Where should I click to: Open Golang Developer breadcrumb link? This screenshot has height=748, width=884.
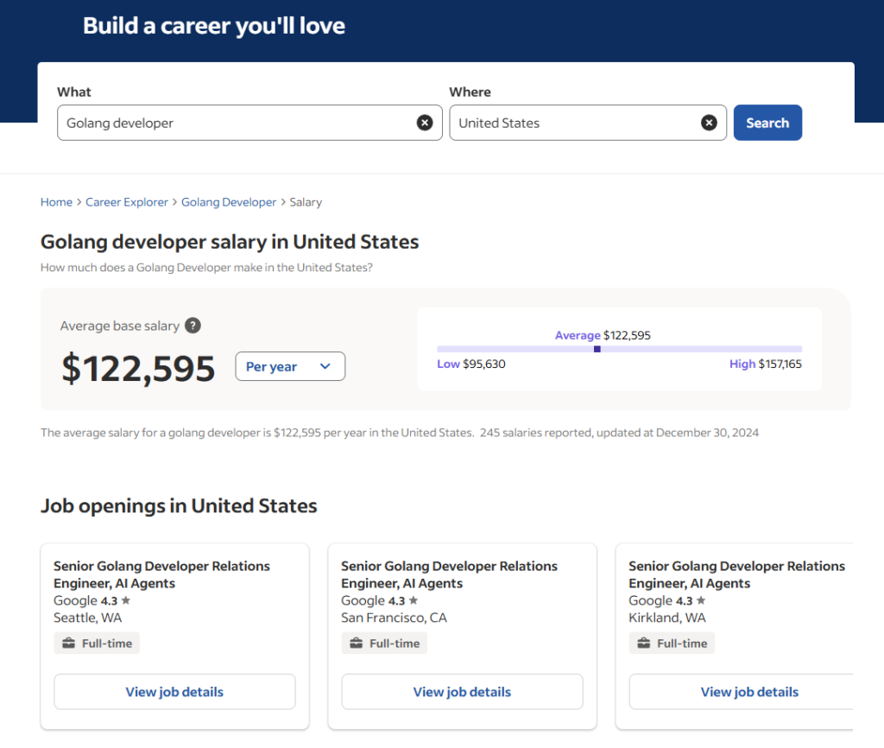[229, 202]
